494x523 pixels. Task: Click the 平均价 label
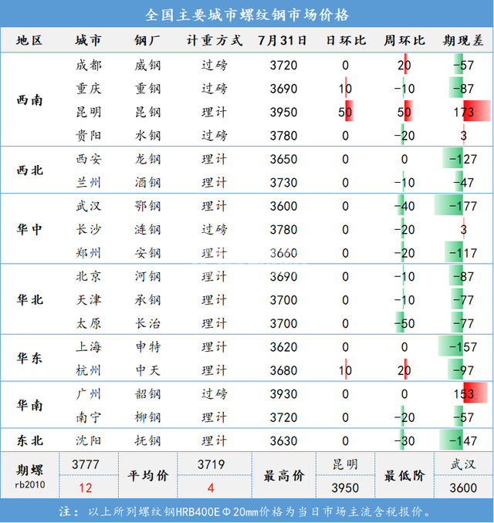148,476
